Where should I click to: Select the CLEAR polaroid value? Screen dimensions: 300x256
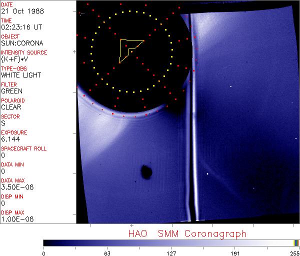coord(11,107)
